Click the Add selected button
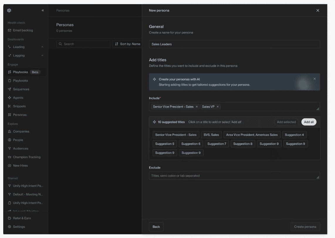335x238 pixels. coord(286,122)
